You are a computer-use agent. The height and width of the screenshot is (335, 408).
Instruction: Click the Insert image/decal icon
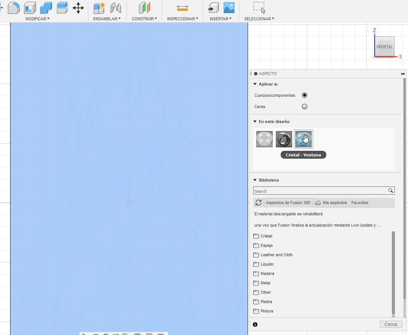tap(229, 8)
